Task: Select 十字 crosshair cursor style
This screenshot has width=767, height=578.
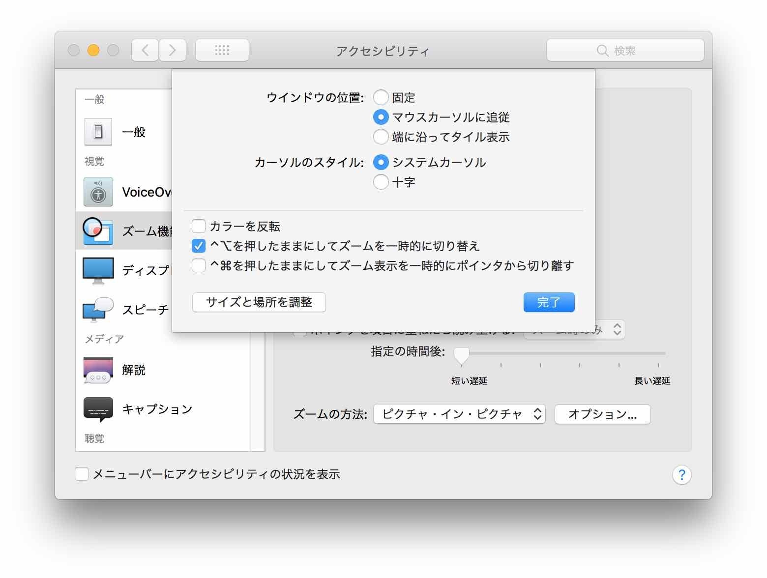Action: [x=381, y=182]
